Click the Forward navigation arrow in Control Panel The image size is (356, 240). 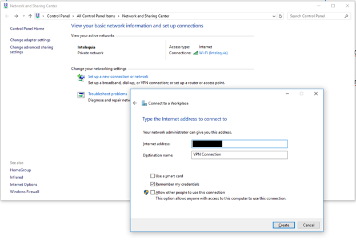(15, 16)
